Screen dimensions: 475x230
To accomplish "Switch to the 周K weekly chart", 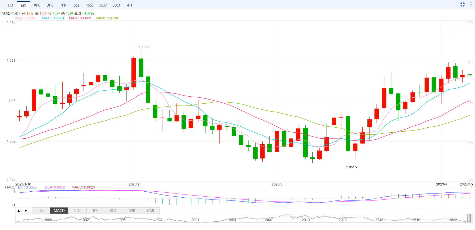I will [37, 5].
